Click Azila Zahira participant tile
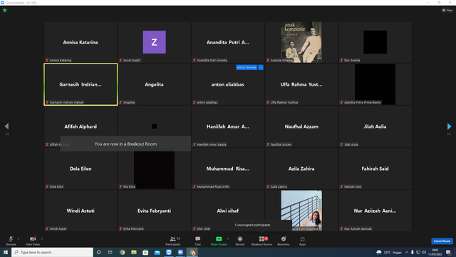The width and height of the screenshot is (456, 257). tap(301, 168)
